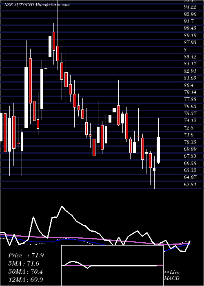Click the 77.88 price axis label
Screen dimensions: 204x286
pos(190,99)
